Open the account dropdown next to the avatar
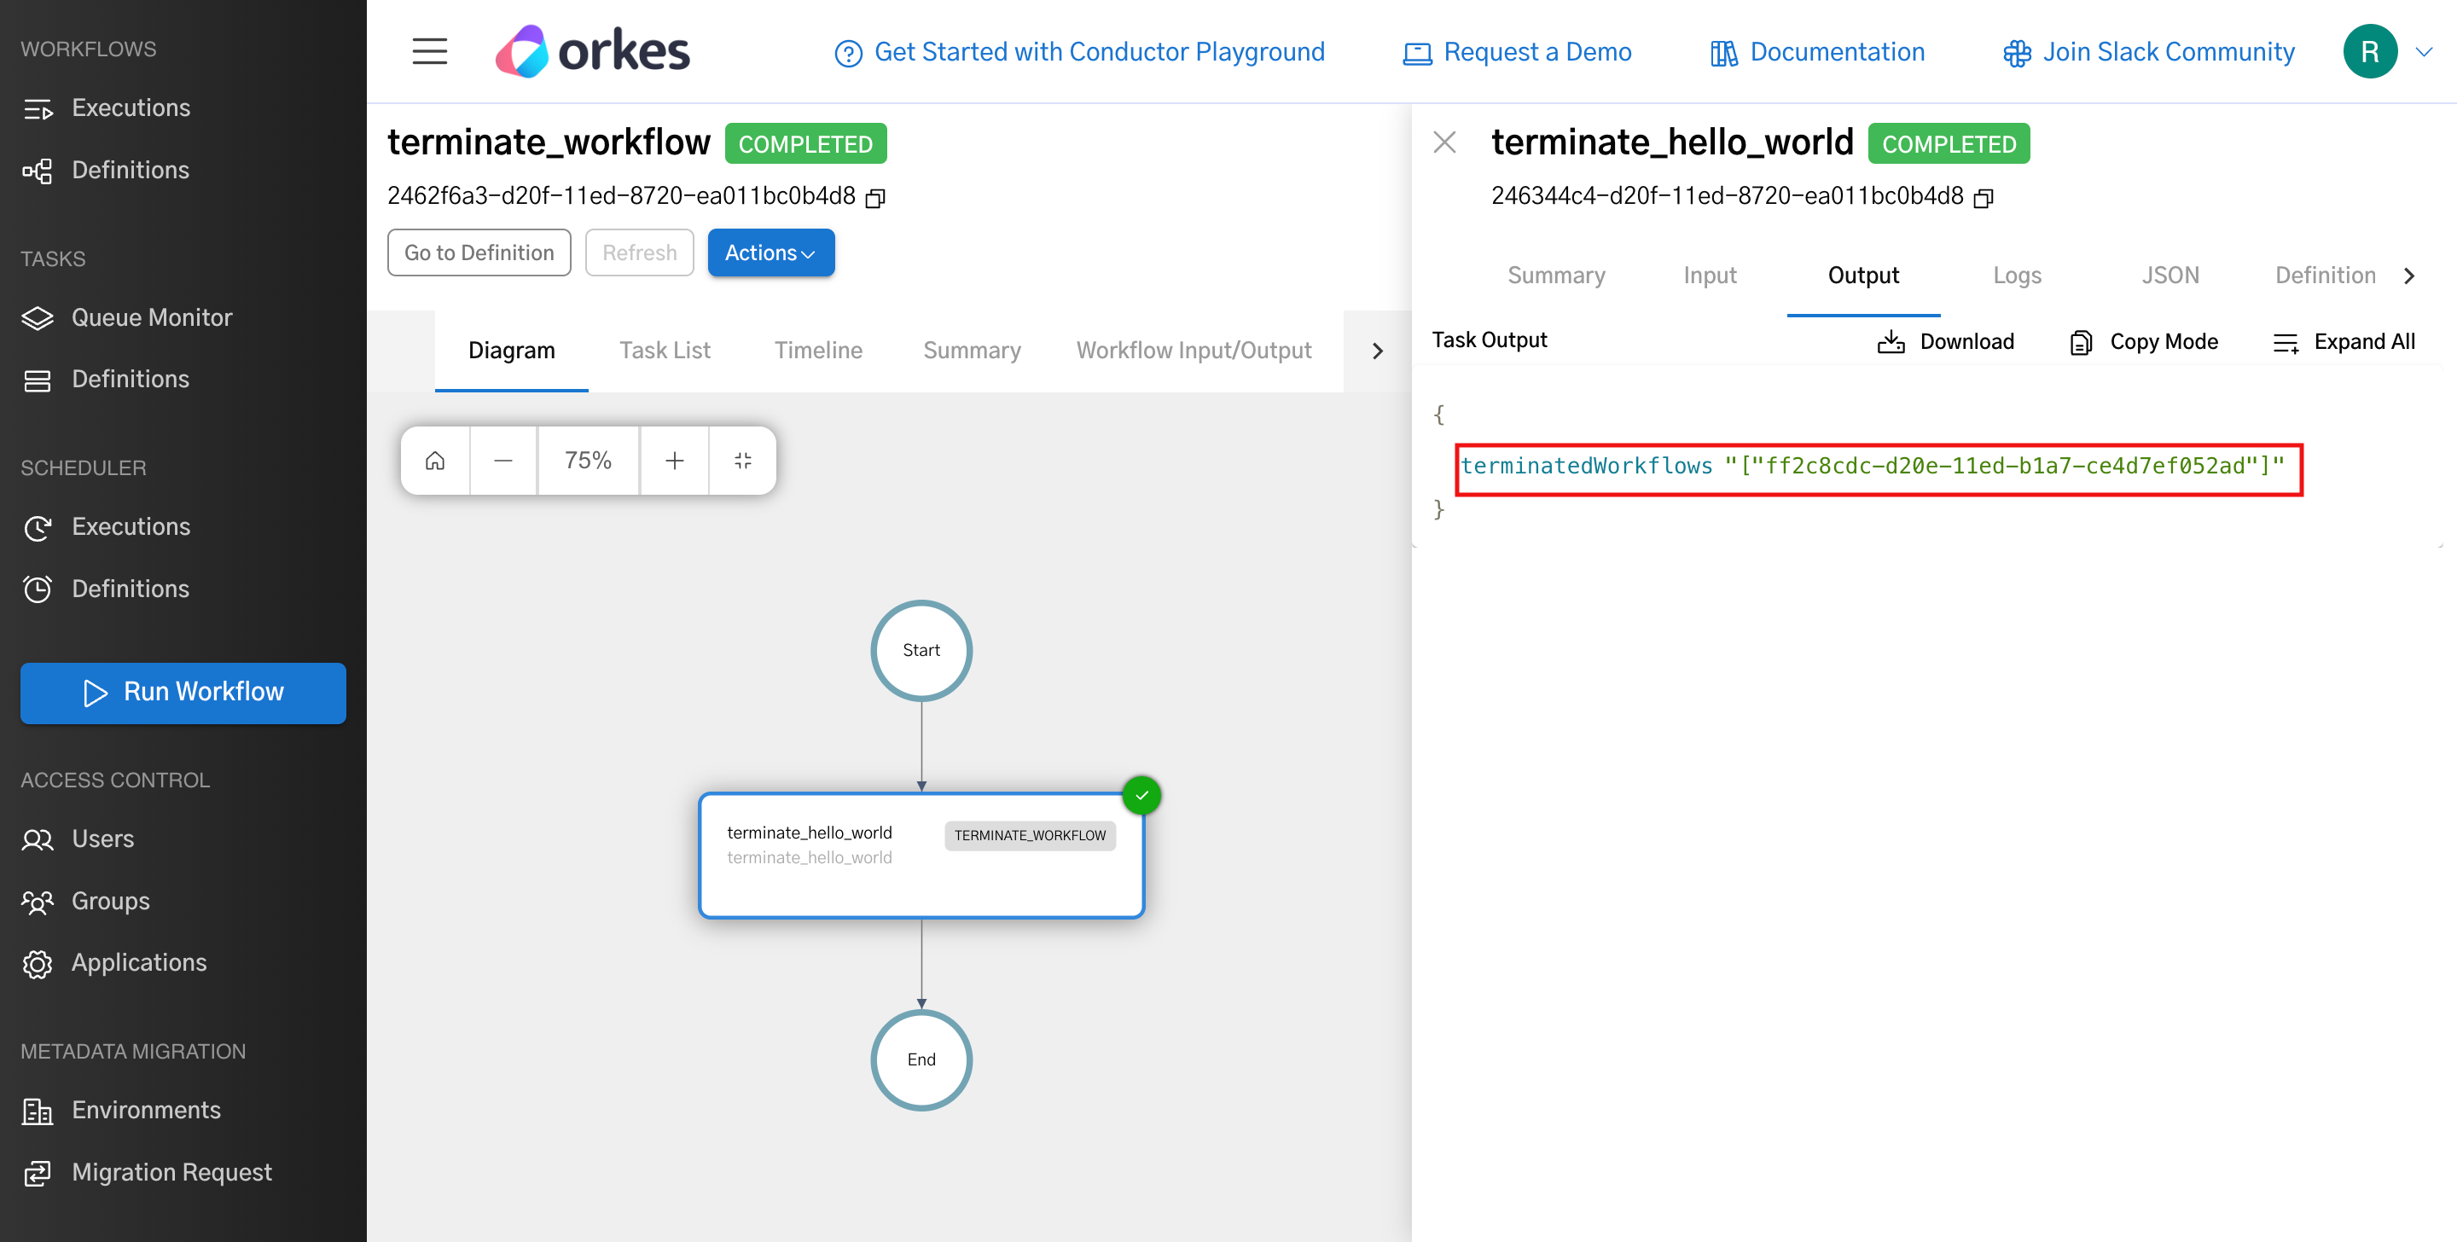 click(2425, 51)
